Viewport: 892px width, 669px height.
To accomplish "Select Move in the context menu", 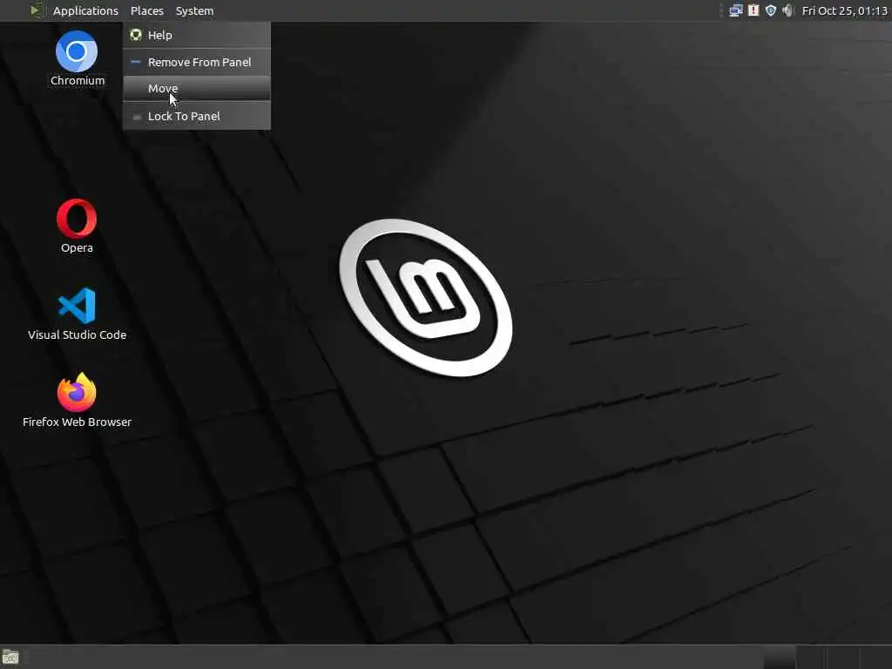I will (197, 88).
